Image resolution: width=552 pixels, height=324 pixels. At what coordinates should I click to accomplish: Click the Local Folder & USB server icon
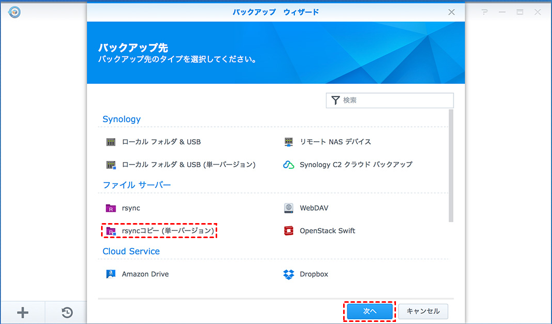pos(111,142)
